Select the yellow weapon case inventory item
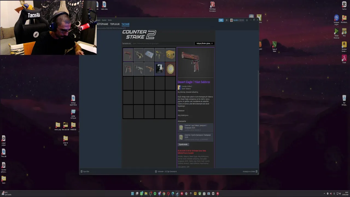 tap(170, 55)
